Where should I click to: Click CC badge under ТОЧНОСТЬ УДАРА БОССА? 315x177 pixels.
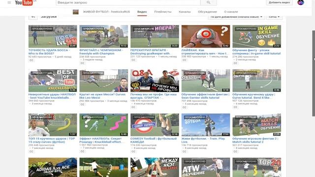[31, 60]
